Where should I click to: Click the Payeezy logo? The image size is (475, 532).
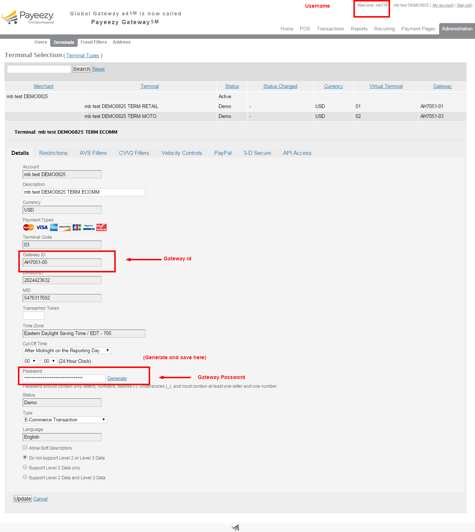coord(27,17)
